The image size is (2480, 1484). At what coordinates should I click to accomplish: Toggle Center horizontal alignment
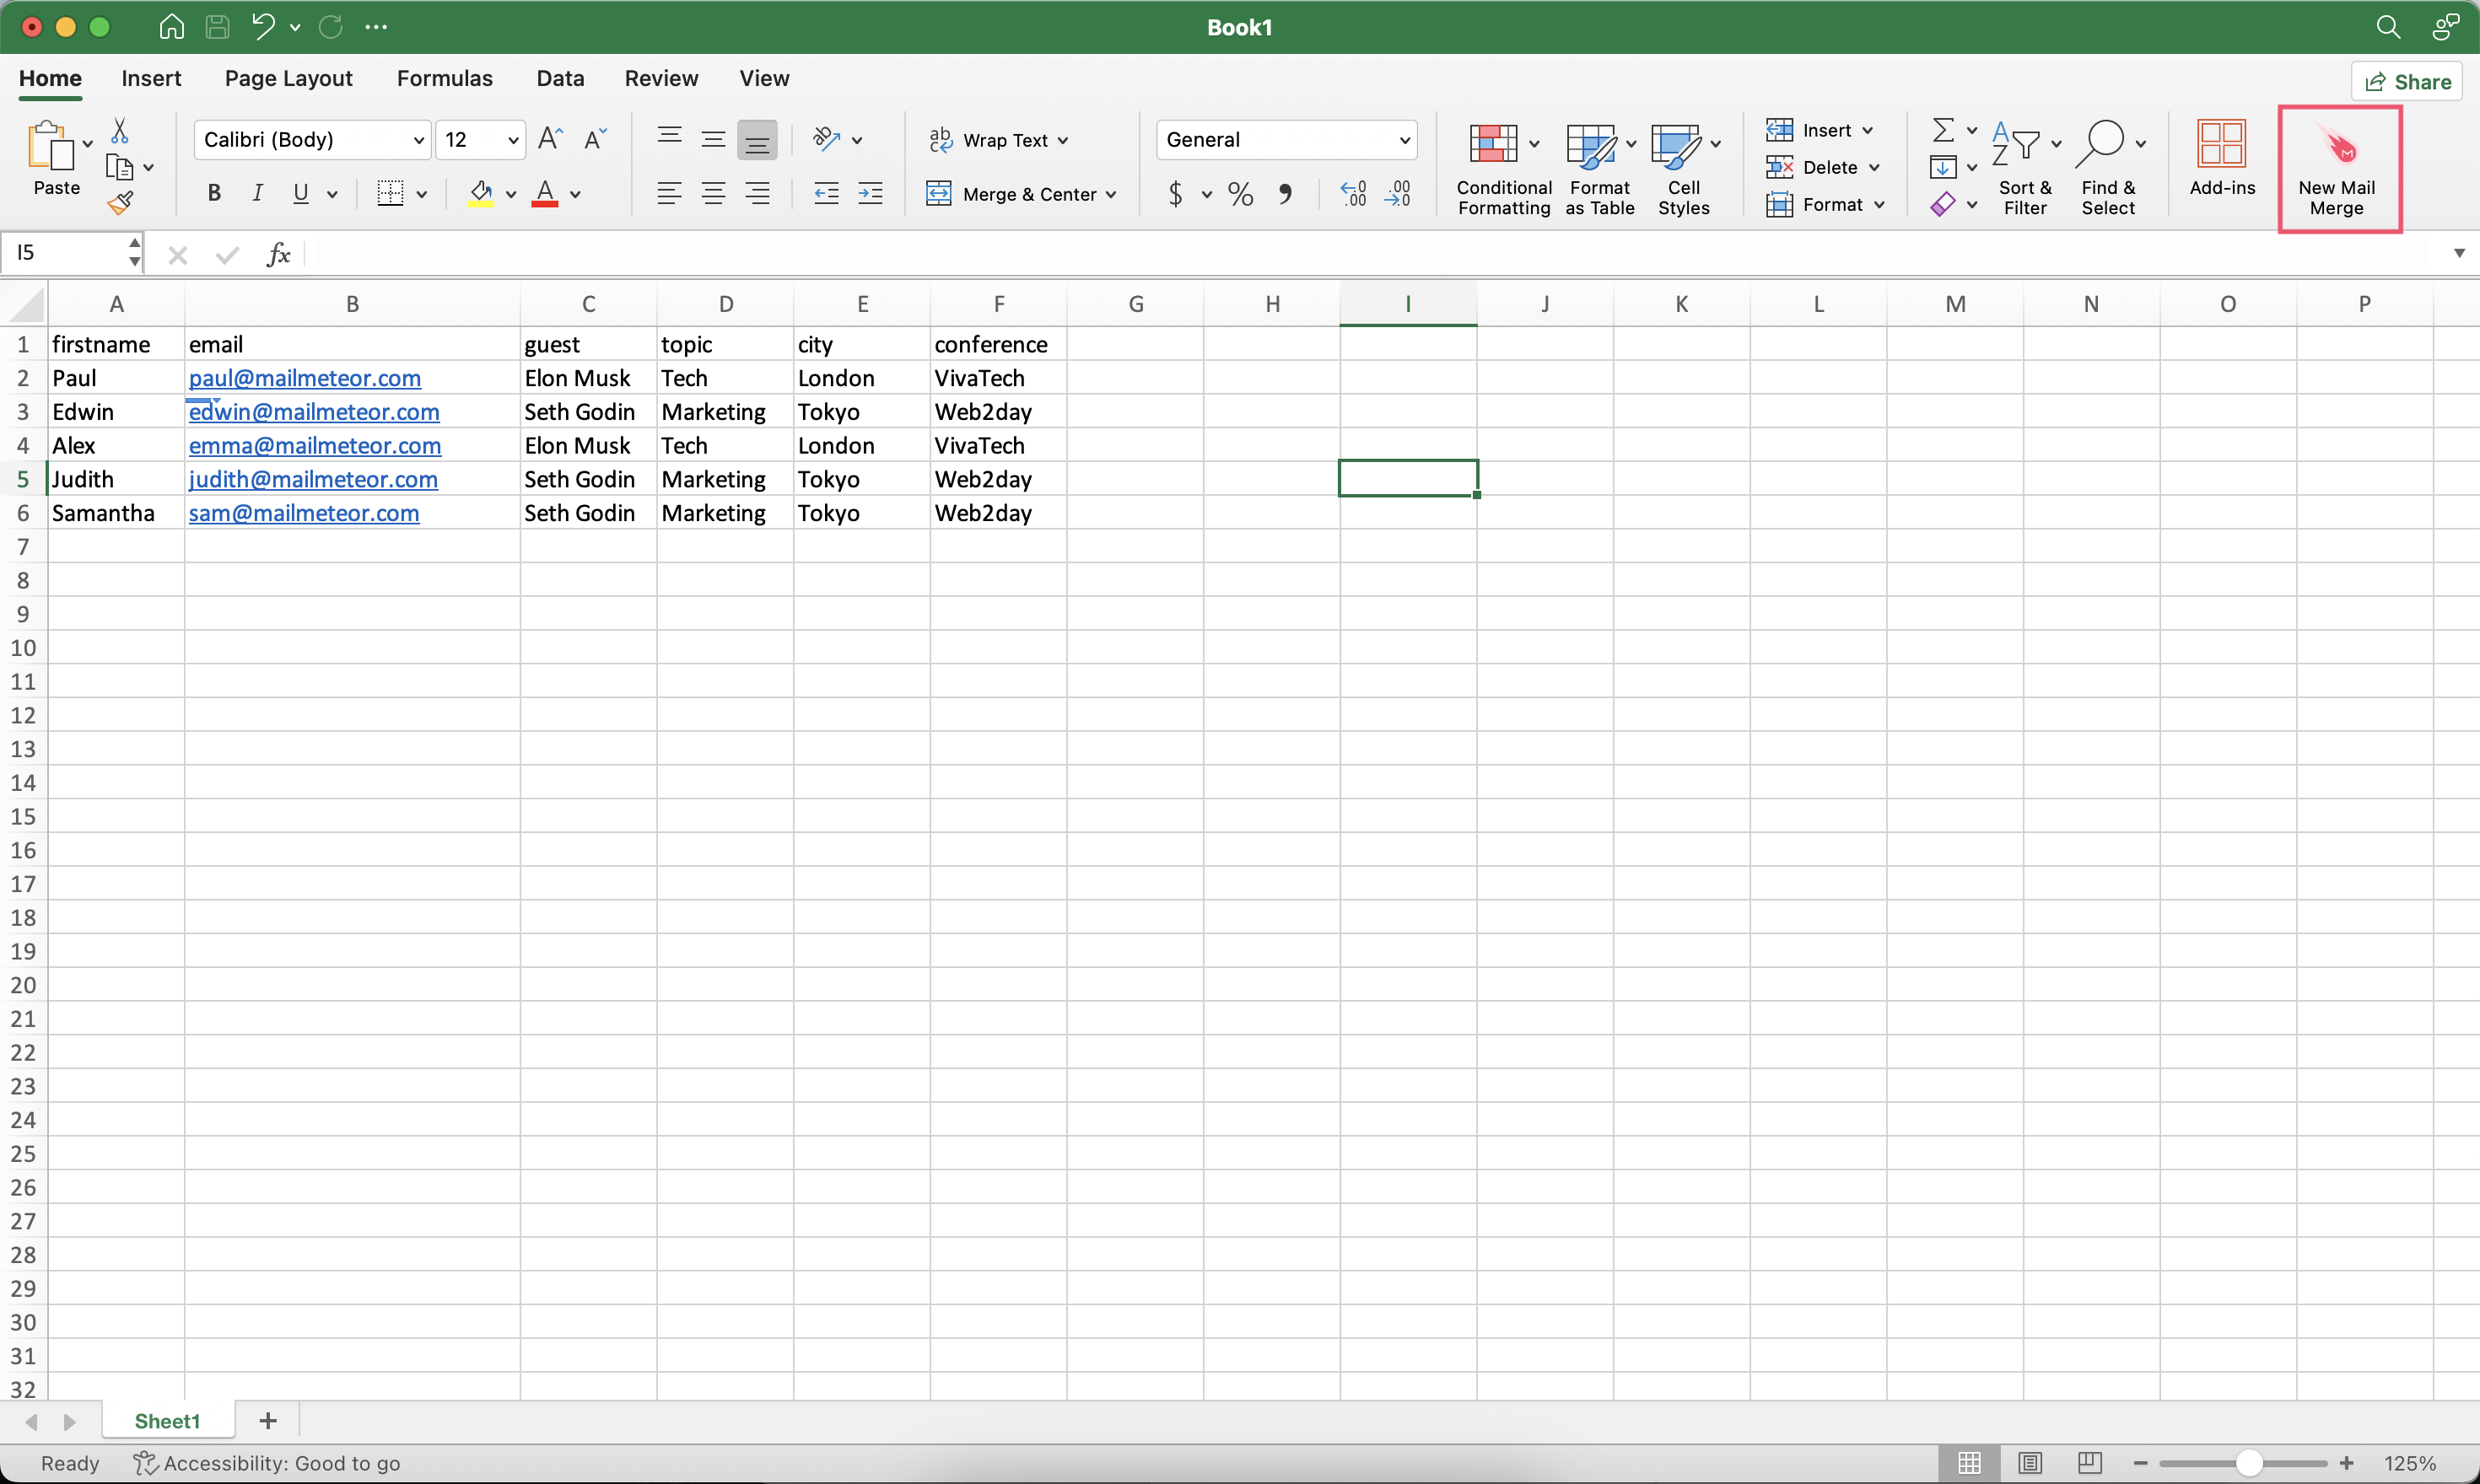pos(714,193)
